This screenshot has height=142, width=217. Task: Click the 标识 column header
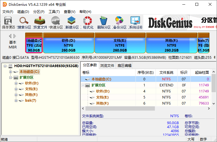(184, 73)
